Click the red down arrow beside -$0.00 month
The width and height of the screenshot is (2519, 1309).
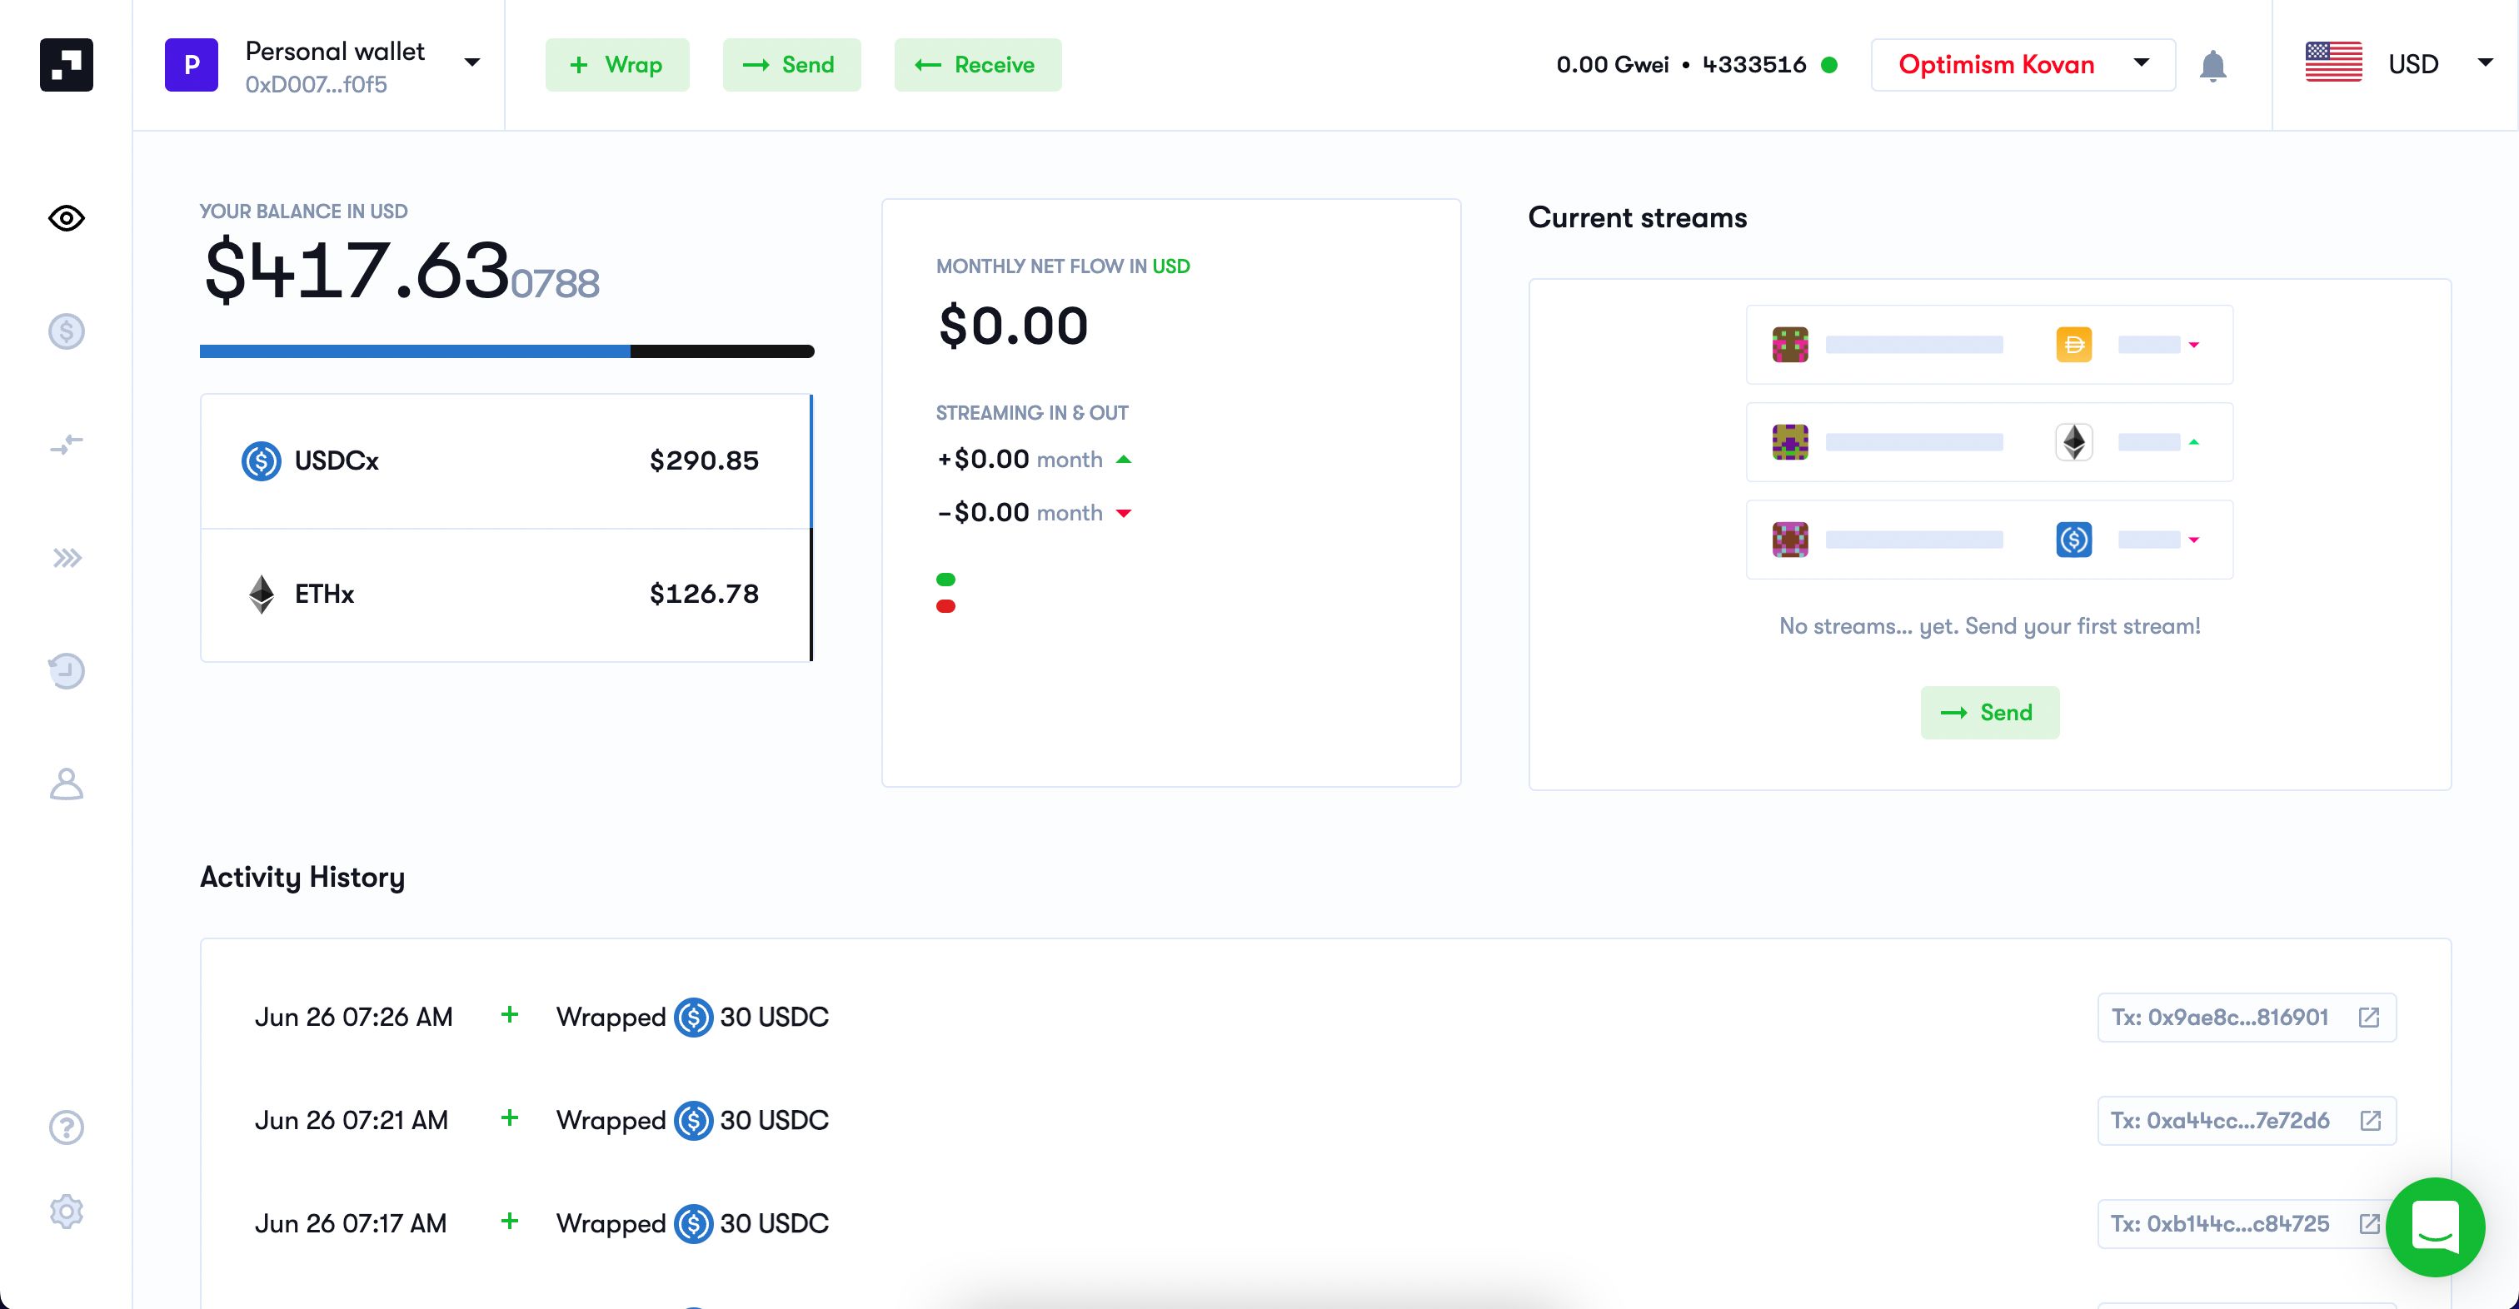coord(1124,513)
